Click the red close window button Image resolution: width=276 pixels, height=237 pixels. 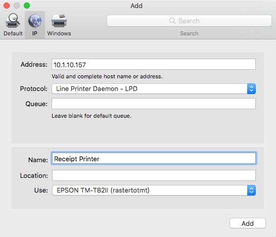tap(7, 6)
